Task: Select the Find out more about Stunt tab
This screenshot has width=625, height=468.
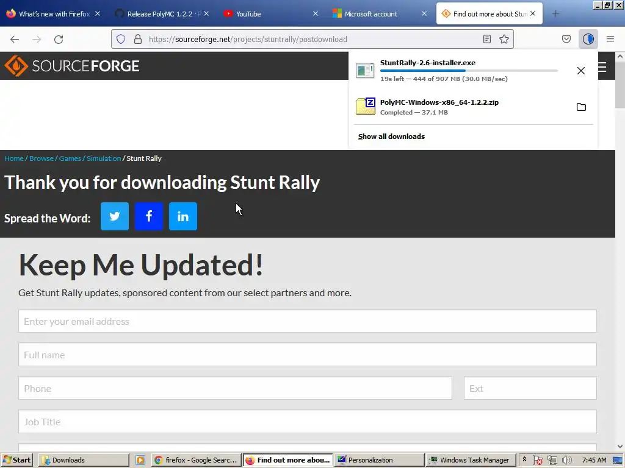Action: point(489,14)
